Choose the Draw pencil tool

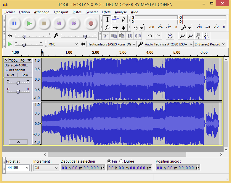[x=123, y=19]
